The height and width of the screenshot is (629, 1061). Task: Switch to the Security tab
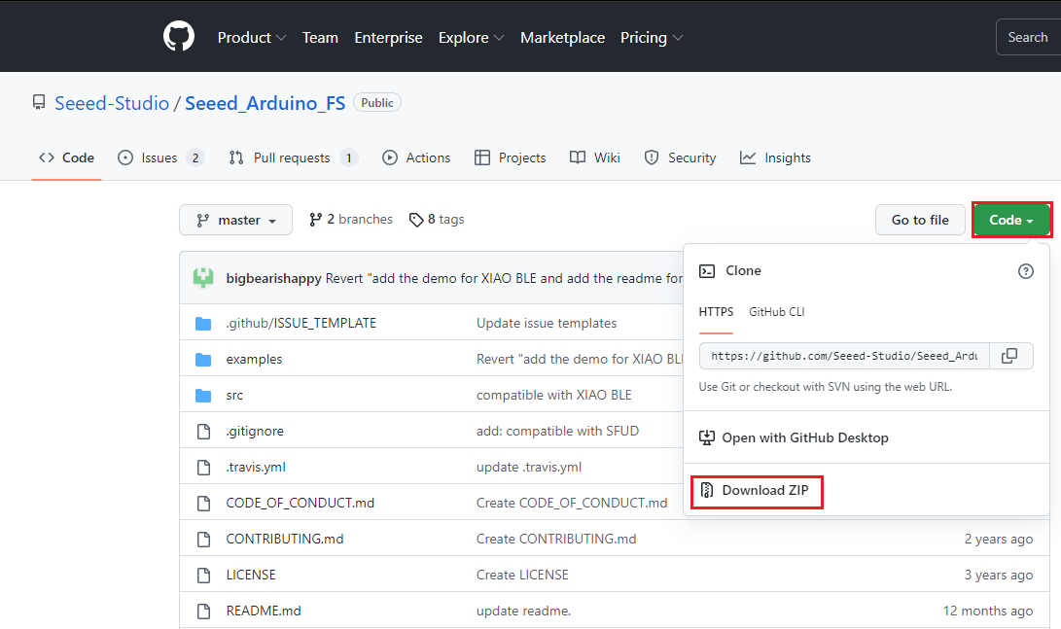tap(680, 157)
